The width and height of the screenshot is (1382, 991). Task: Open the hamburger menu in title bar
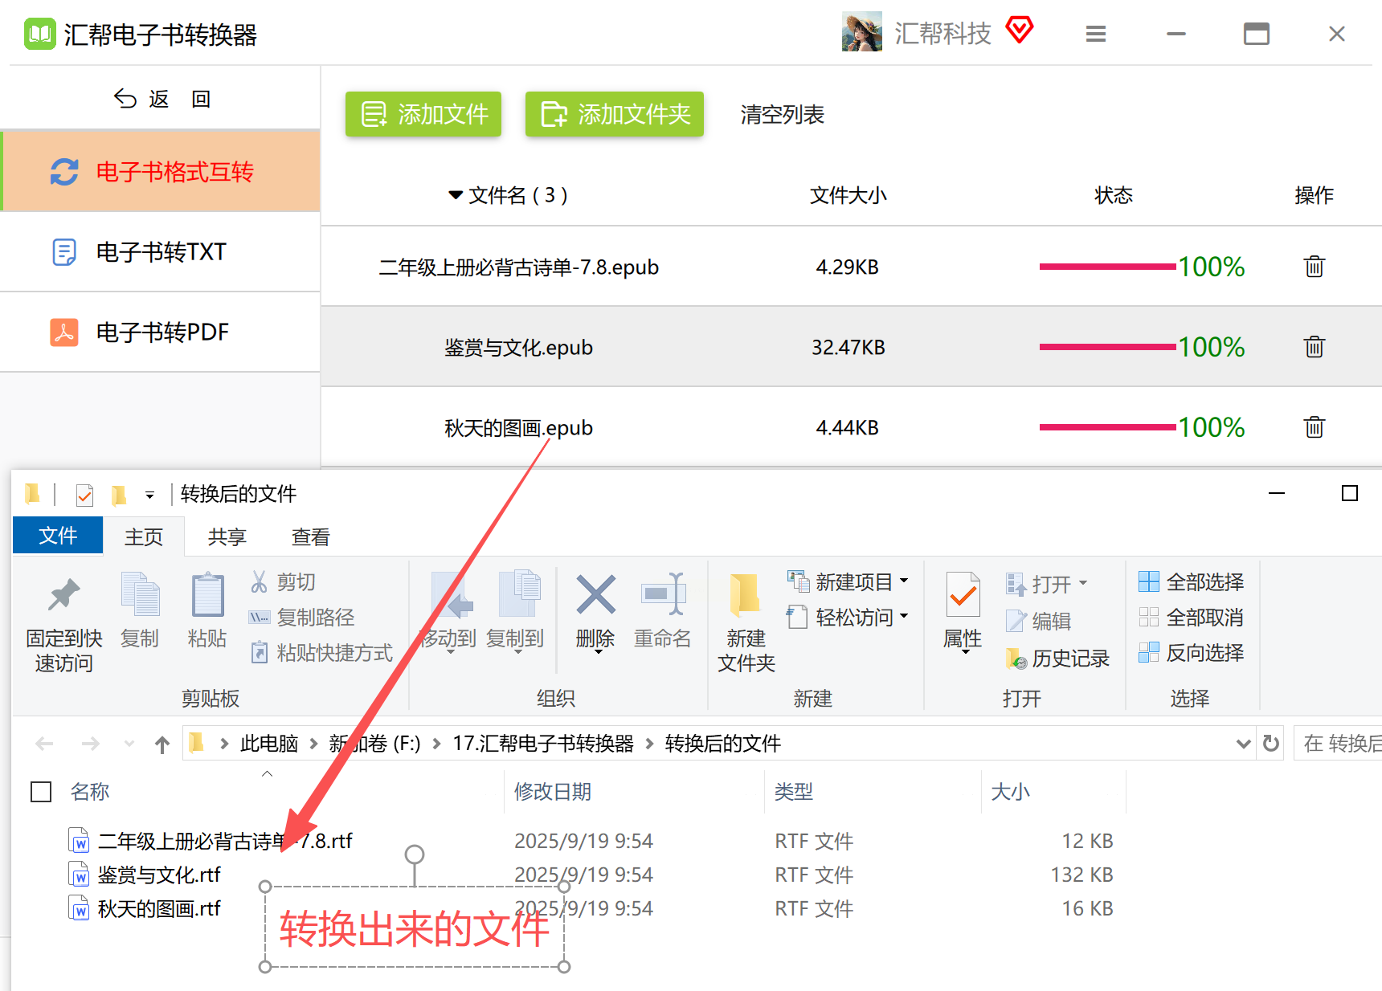tap(1095, 34)
